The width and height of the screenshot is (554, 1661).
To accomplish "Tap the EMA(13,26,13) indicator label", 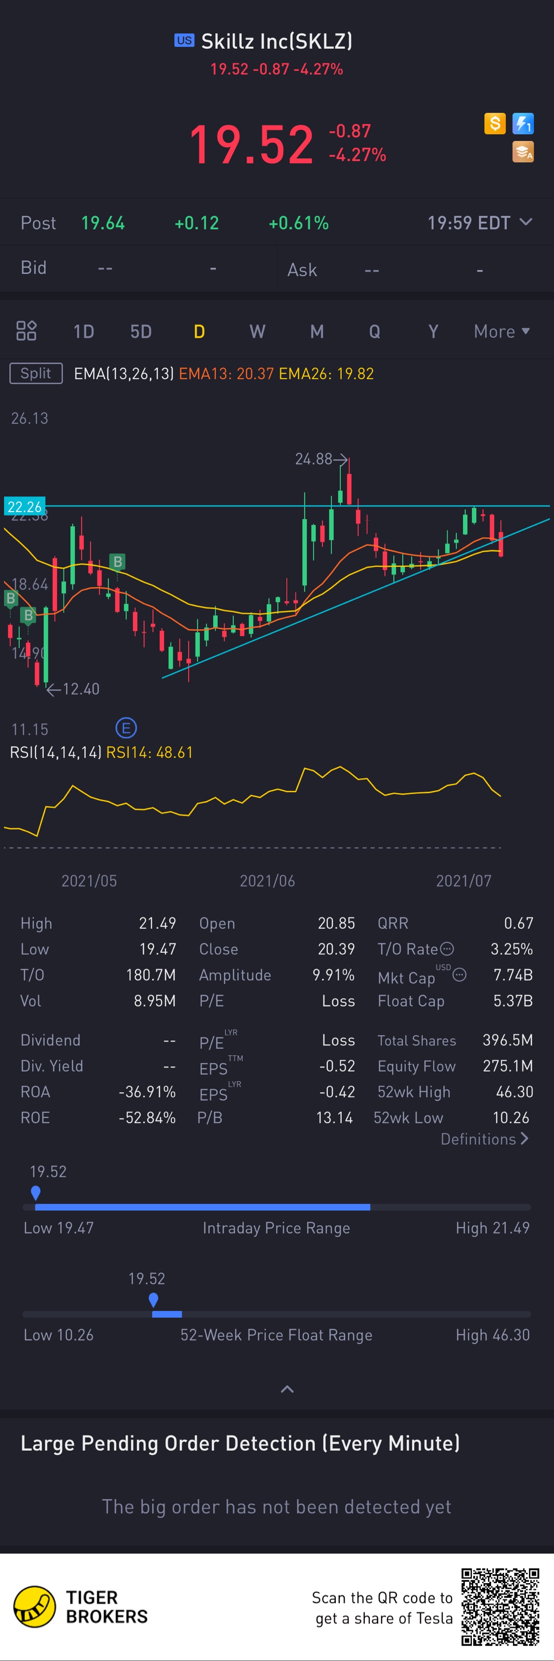I will pyautogui.click(x=124, y=374).
